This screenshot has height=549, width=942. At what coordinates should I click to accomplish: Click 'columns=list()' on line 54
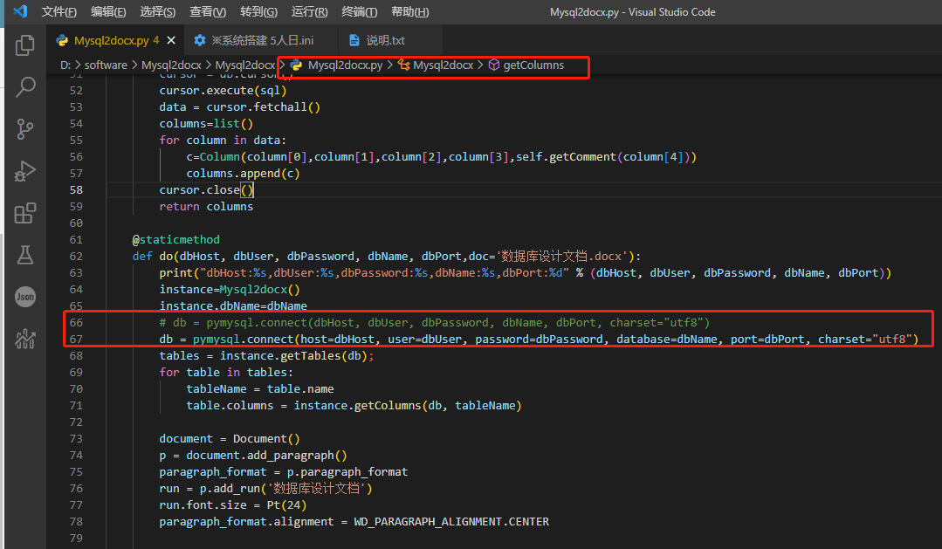click(206, 123)
